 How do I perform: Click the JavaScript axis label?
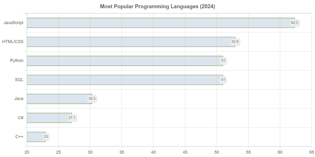[14, 22]
